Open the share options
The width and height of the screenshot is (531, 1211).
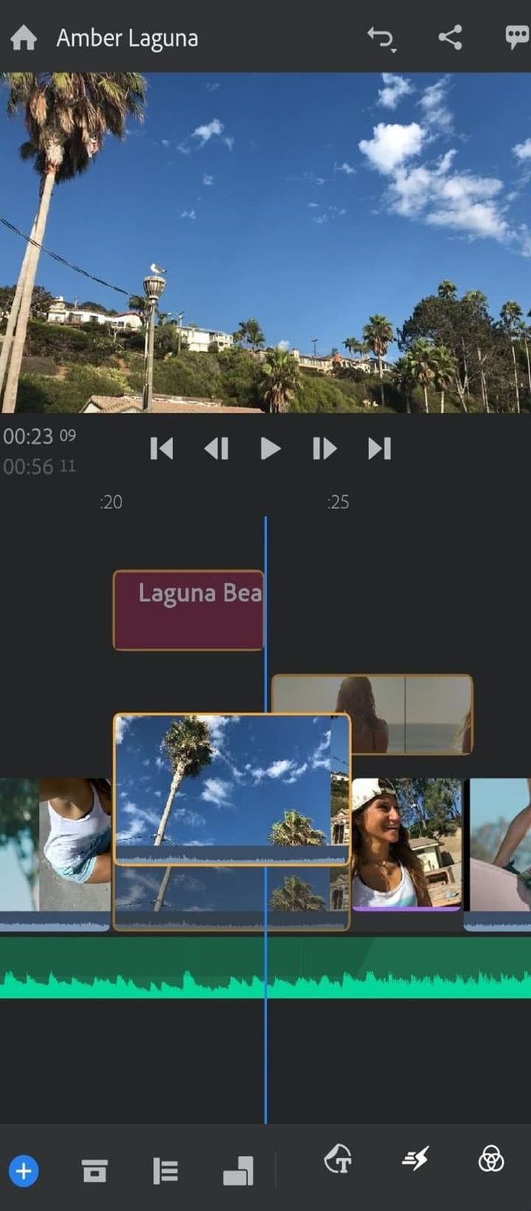click(450, 37)
